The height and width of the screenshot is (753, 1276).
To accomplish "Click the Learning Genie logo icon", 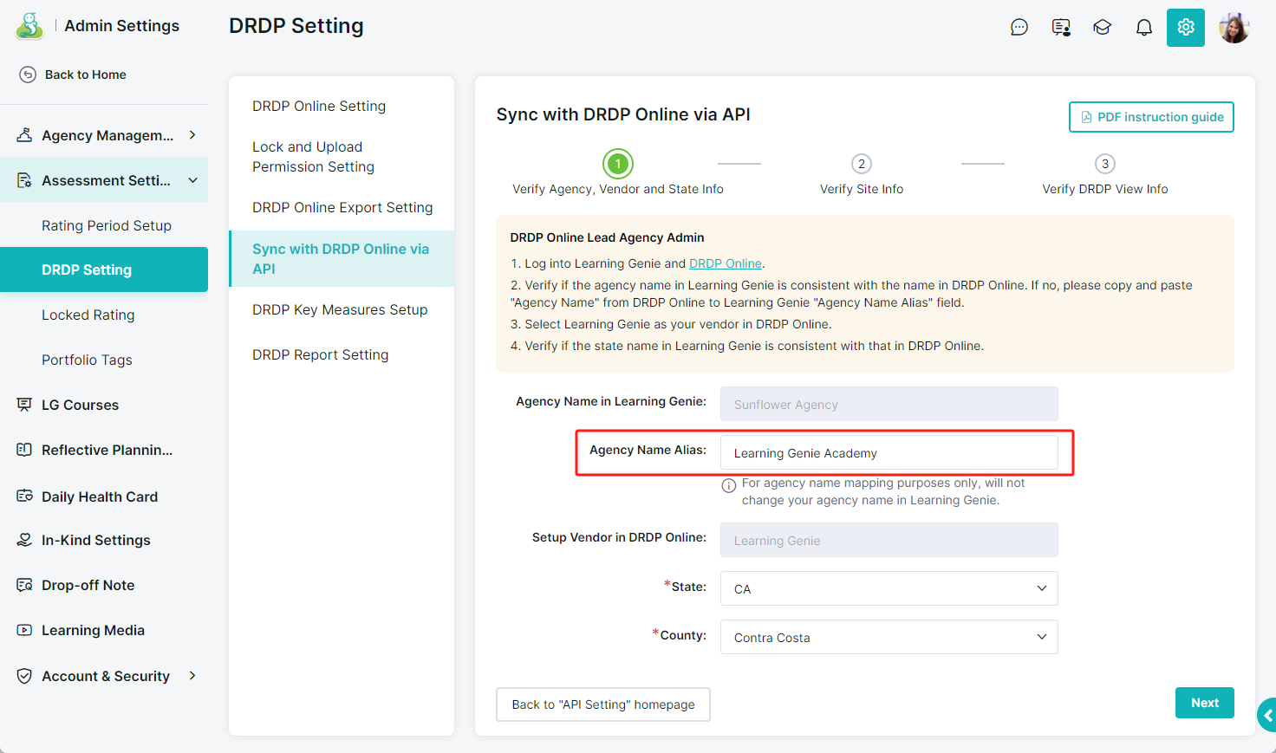I will (x=29, y=26).
